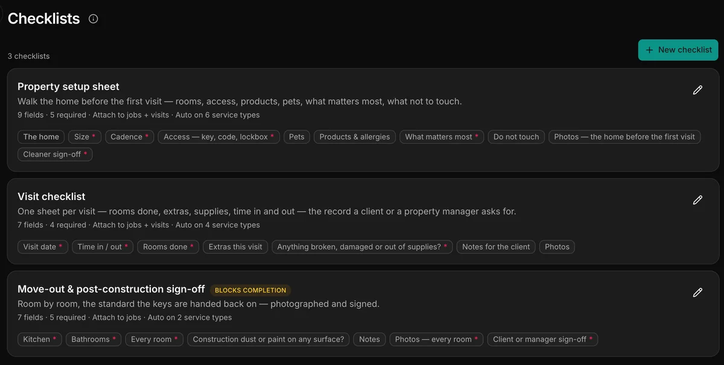
Task: Select the 'Do not touch' chip
Action: (516, 137)
